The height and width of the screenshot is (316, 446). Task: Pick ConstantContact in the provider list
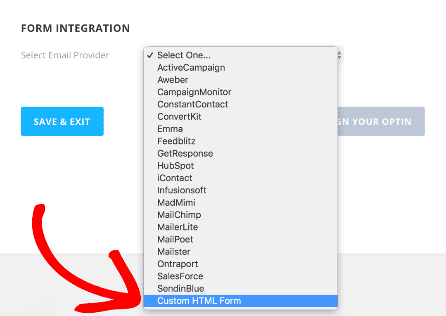192,104
